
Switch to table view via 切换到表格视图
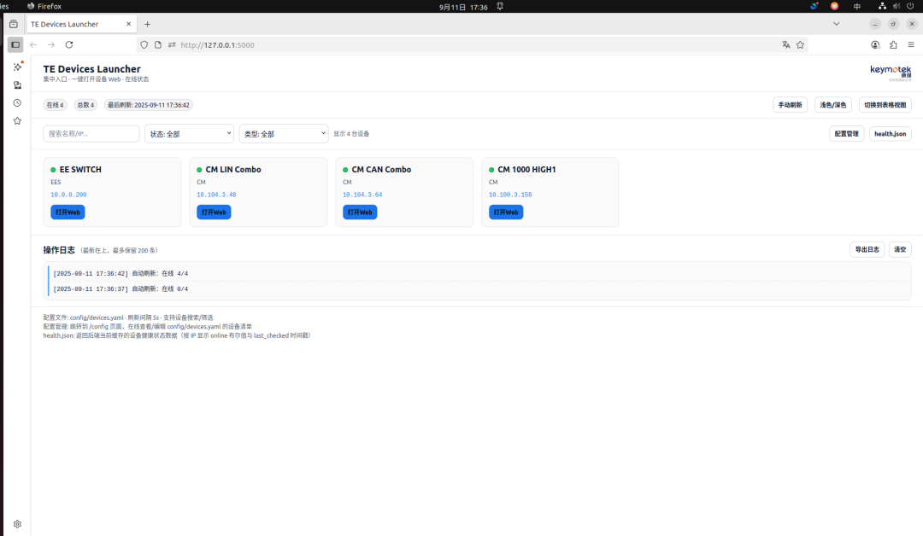point(885,105)
